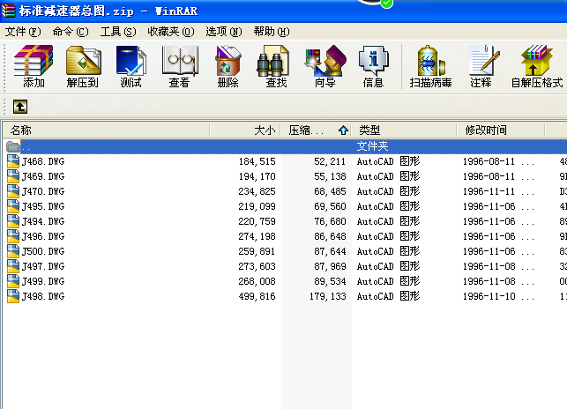Click the packed size 52,211 cell
Image resolution: width=567 pixels, height=409 pixels.
point(330,161)
